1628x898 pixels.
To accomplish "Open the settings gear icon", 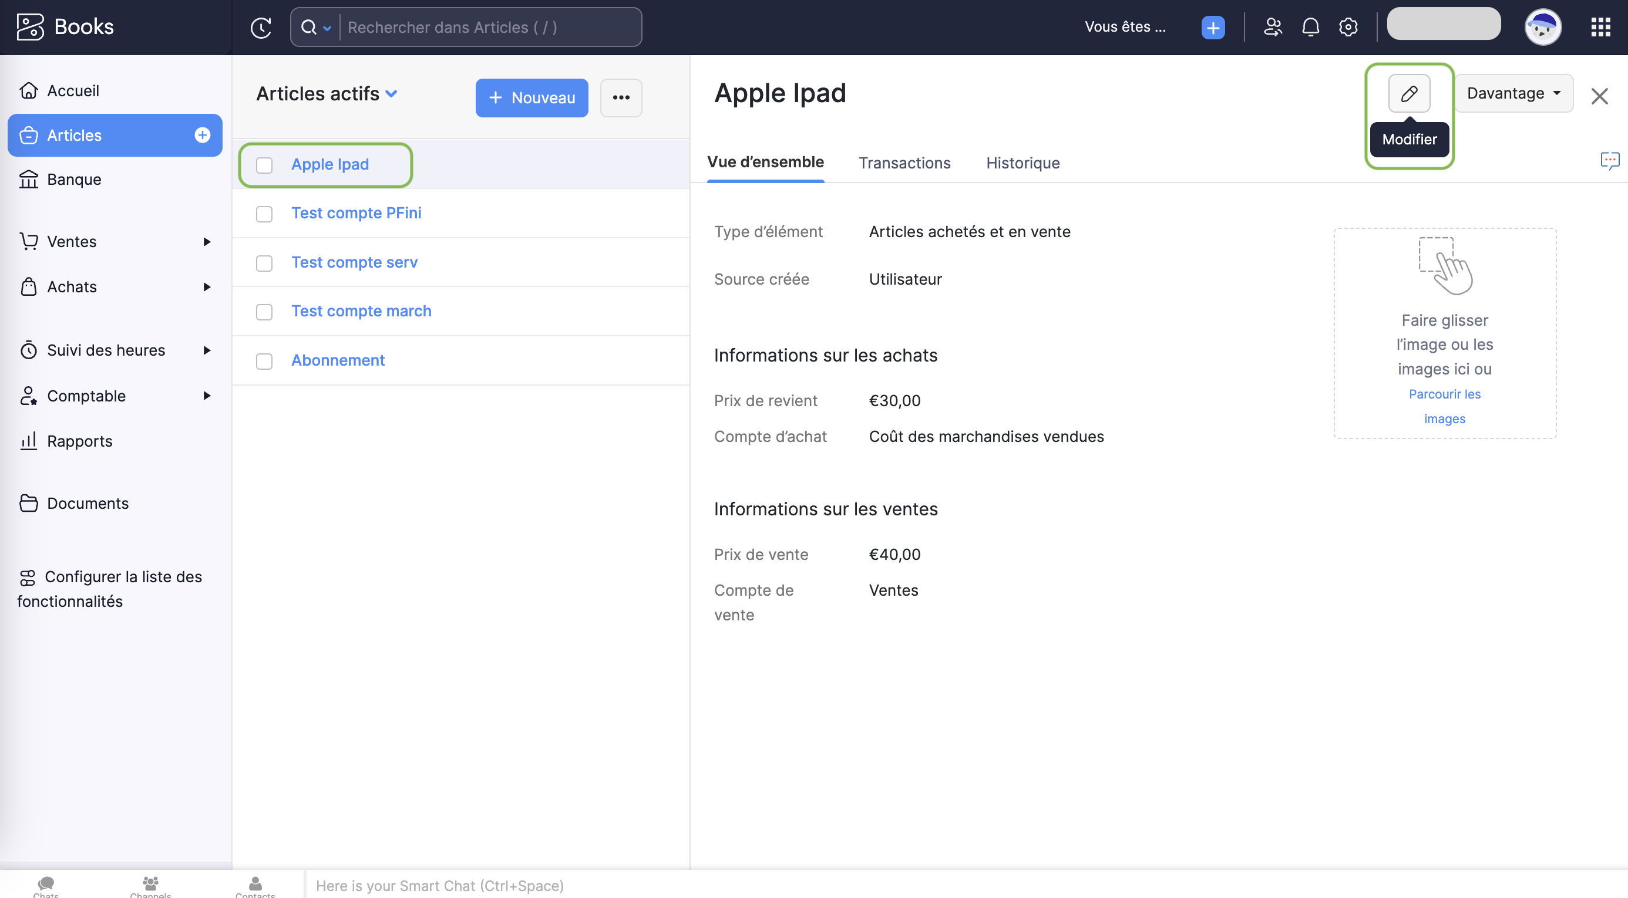I will [1348, 27].
